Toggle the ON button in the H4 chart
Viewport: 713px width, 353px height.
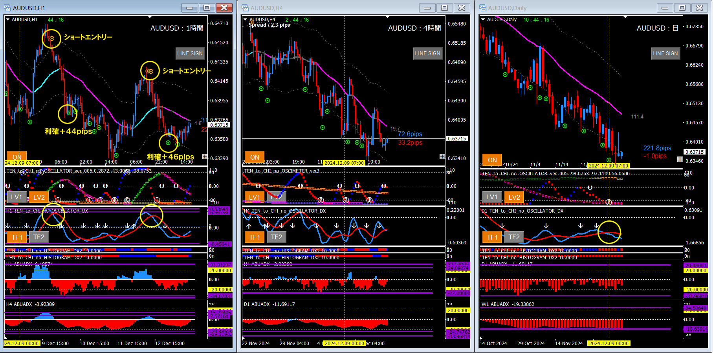click(x=255, y=157)
